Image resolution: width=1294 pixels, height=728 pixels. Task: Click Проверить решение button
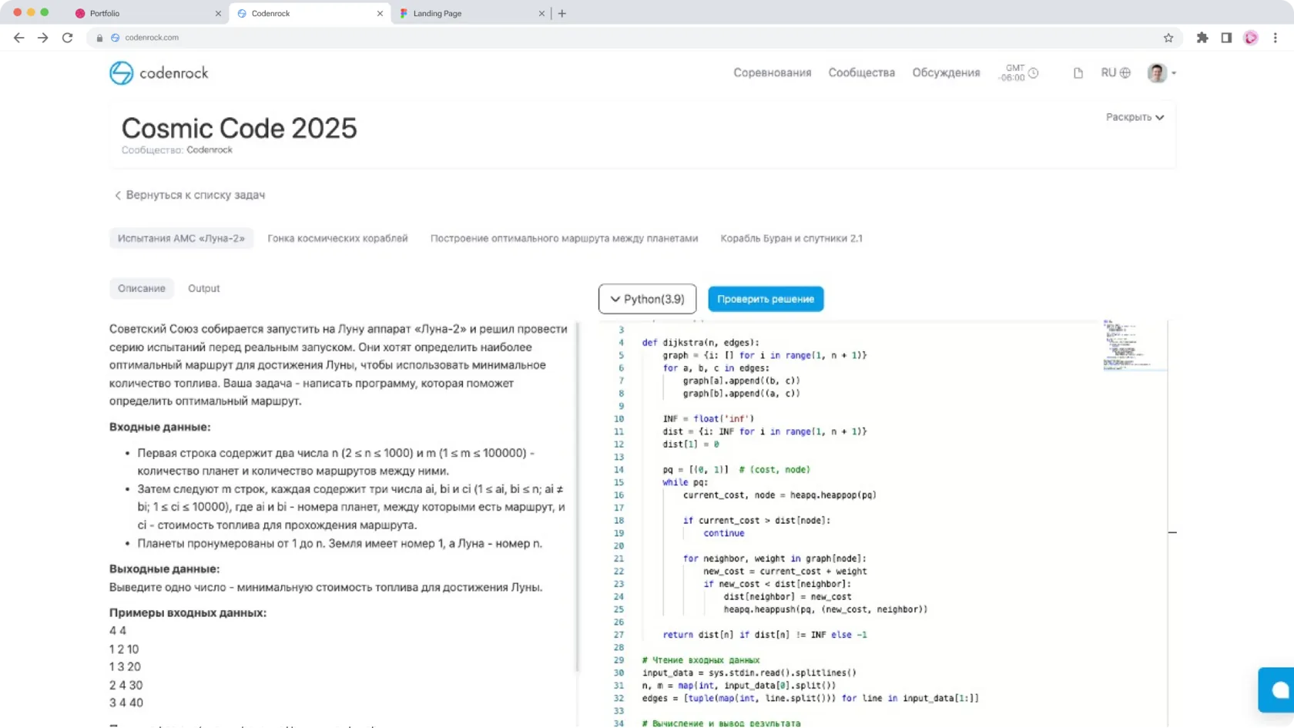point(766,299)
